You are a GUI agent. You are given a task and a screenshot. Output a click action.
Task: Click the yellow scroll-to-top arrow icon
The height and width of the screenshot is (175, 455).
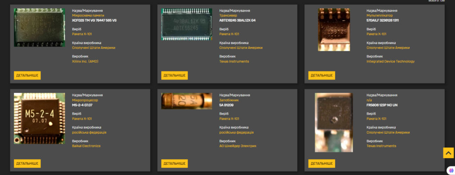coord(448,153)
